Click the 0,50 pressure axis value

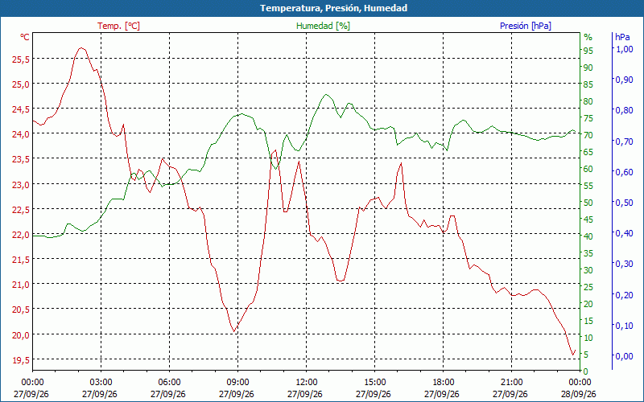click(625, 203)
